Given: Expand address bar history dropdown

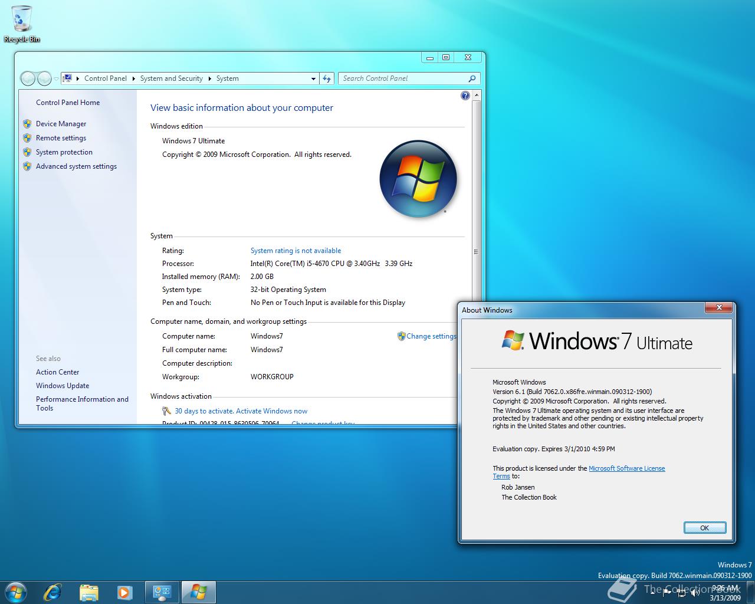Looking at the screenshot, I should [x=313, y=78].
